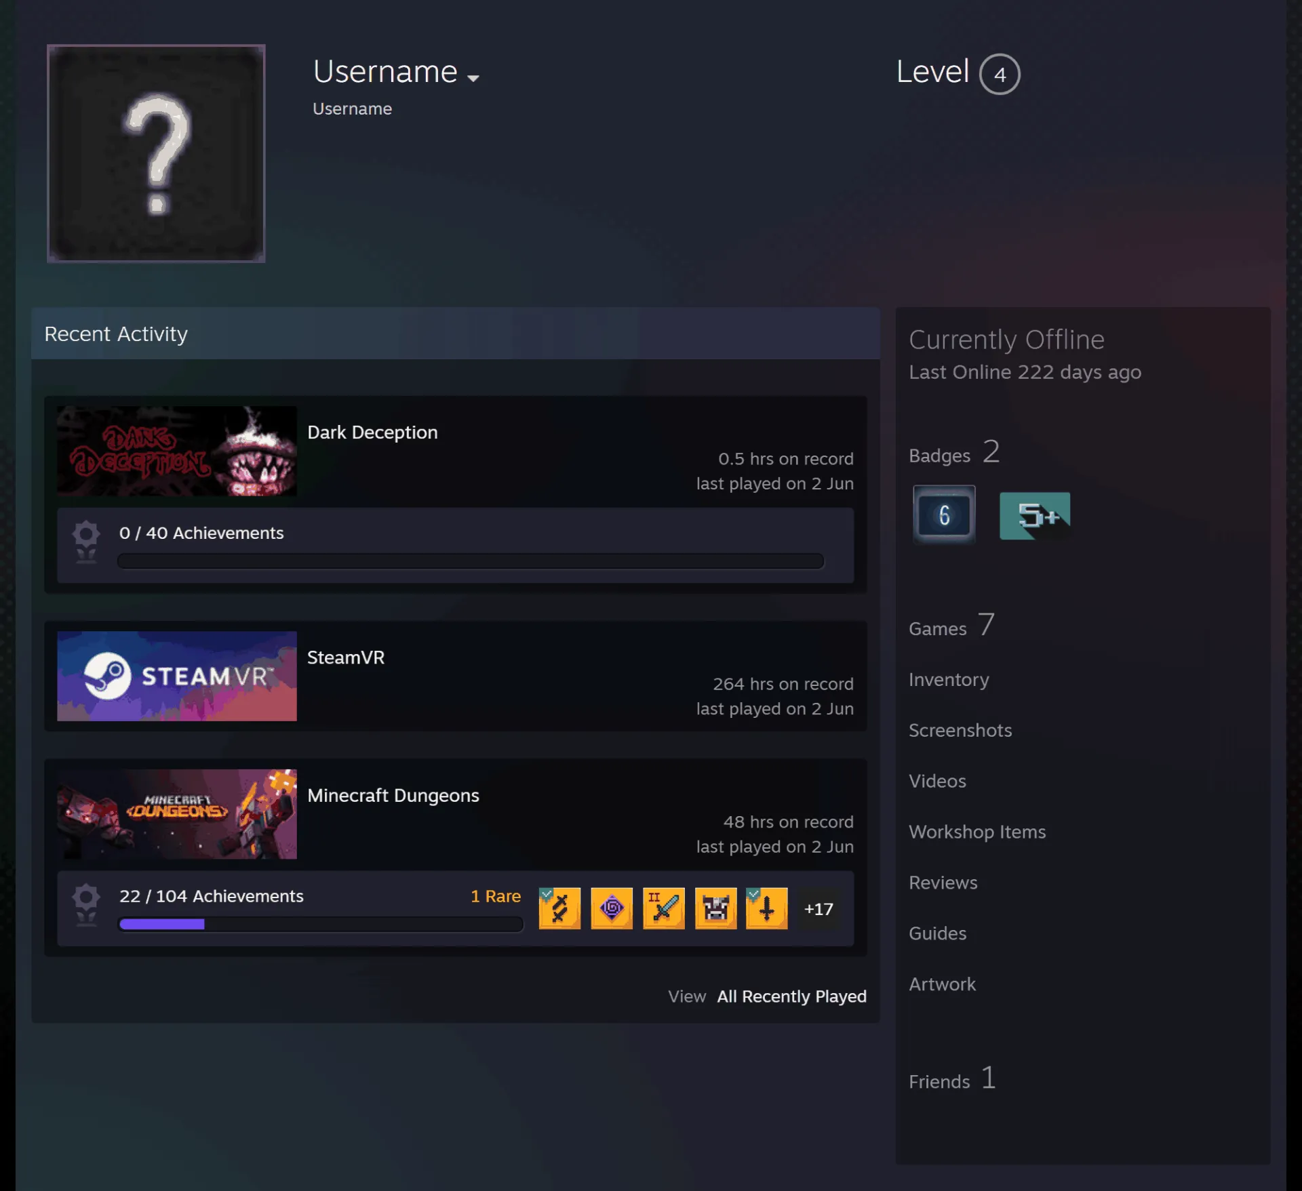Click the Dark Deception achievements progress bar
The image size is (1302, 1191).
pos(471,561)
